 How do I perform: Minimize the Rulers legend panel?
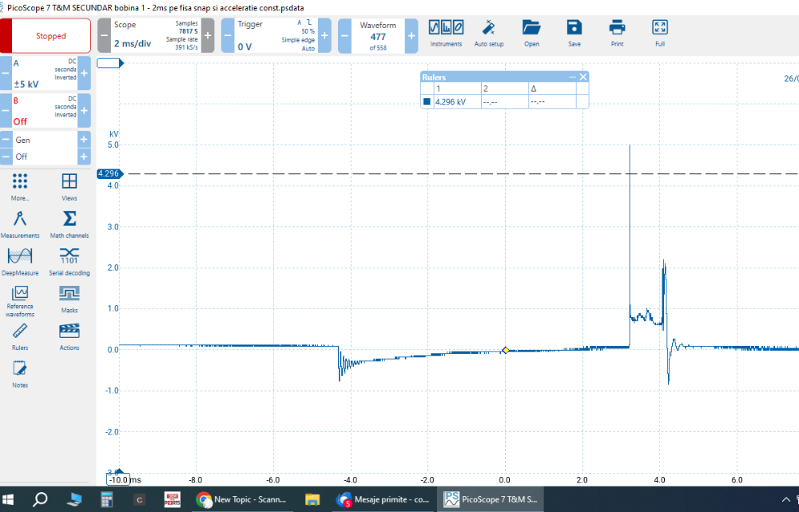click(571, 77)
